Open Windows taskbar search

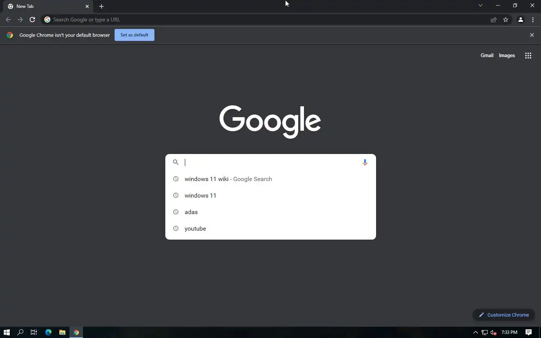tap(20, 332)
